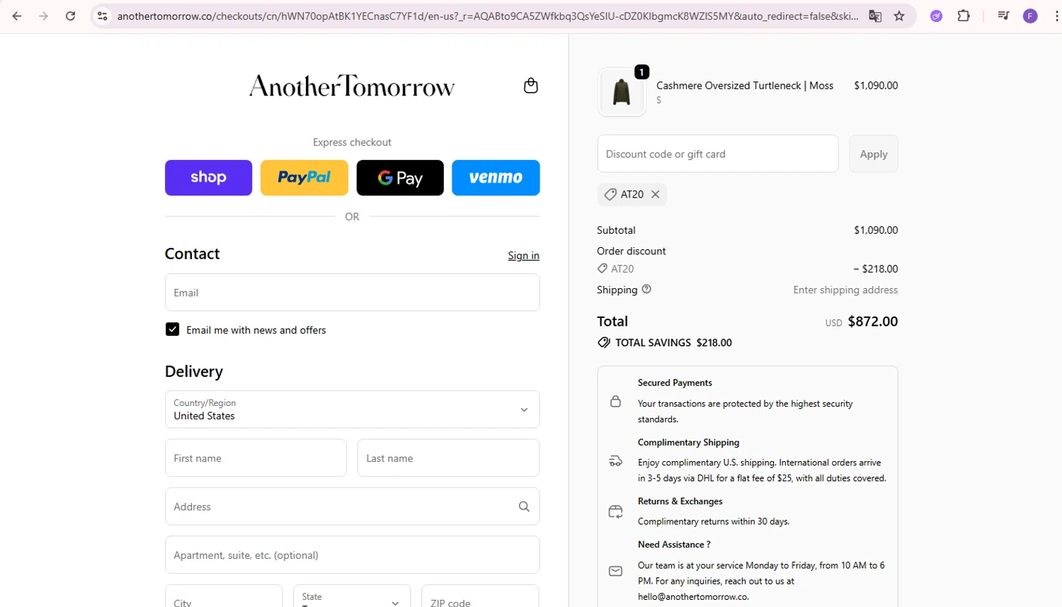Click the total savings tag icon
The height and width of the screenshot is (607, 1062).
(604, 342)
